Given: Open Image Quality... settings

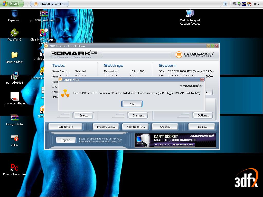Looking at the screenshot, I should pyautogui.click(x=106, y=127).
